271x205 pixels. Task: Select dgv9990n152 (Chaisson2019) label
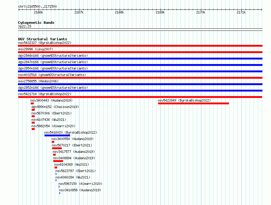[55, 107]
